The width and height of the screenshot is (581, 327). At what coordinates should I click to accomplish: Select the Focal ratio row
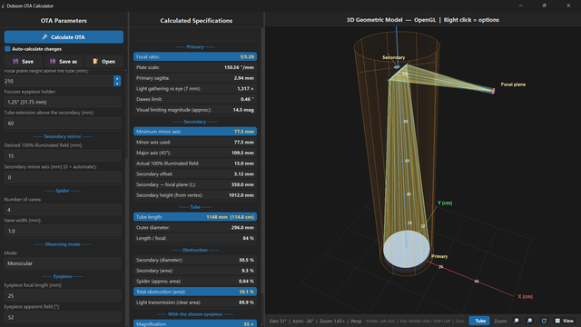coord(195,56)
